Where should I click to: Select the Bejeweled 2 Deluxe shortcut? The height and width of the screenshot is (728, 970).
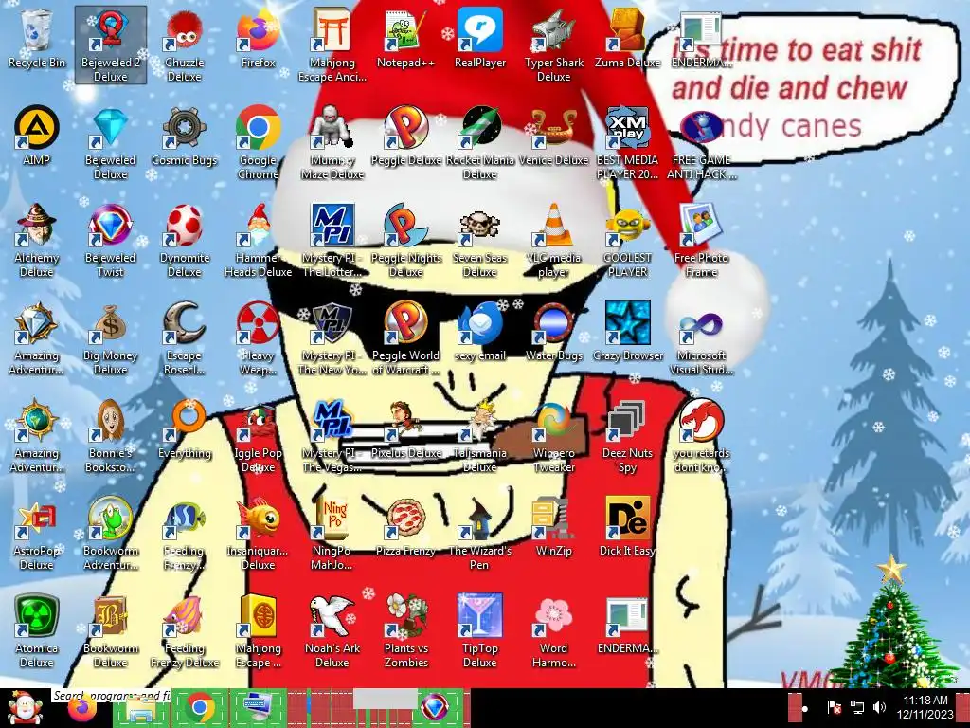click(111, 45)
